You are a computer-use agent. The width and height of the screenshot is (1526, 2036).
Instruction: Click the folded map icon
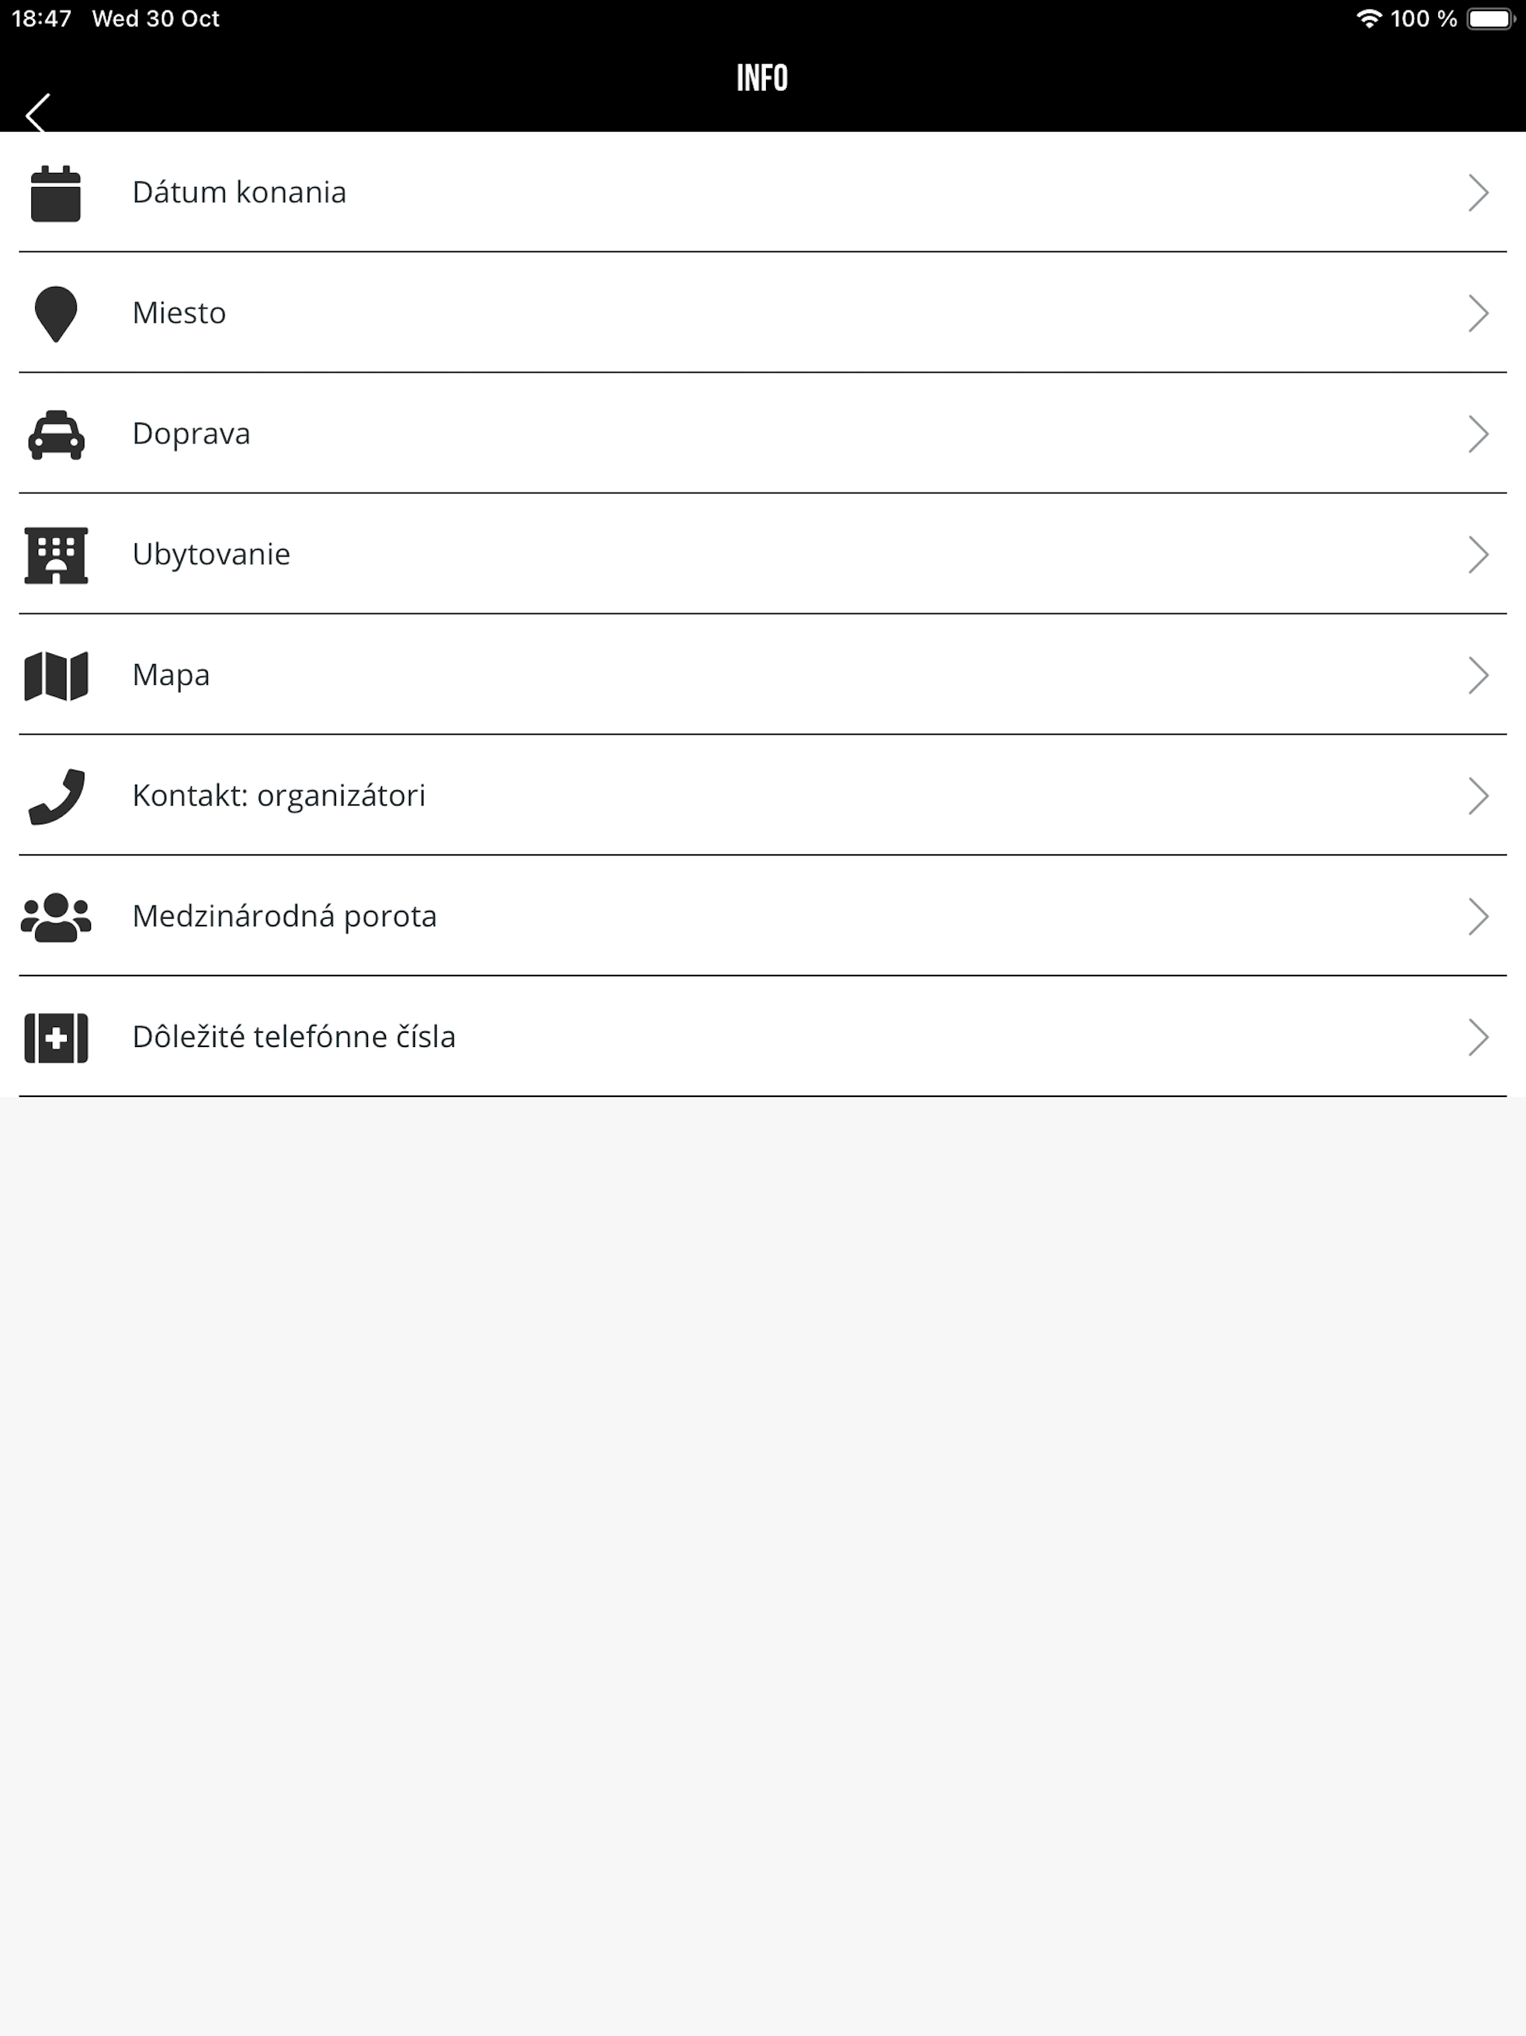pyautogui.click(x=56, y=676)
